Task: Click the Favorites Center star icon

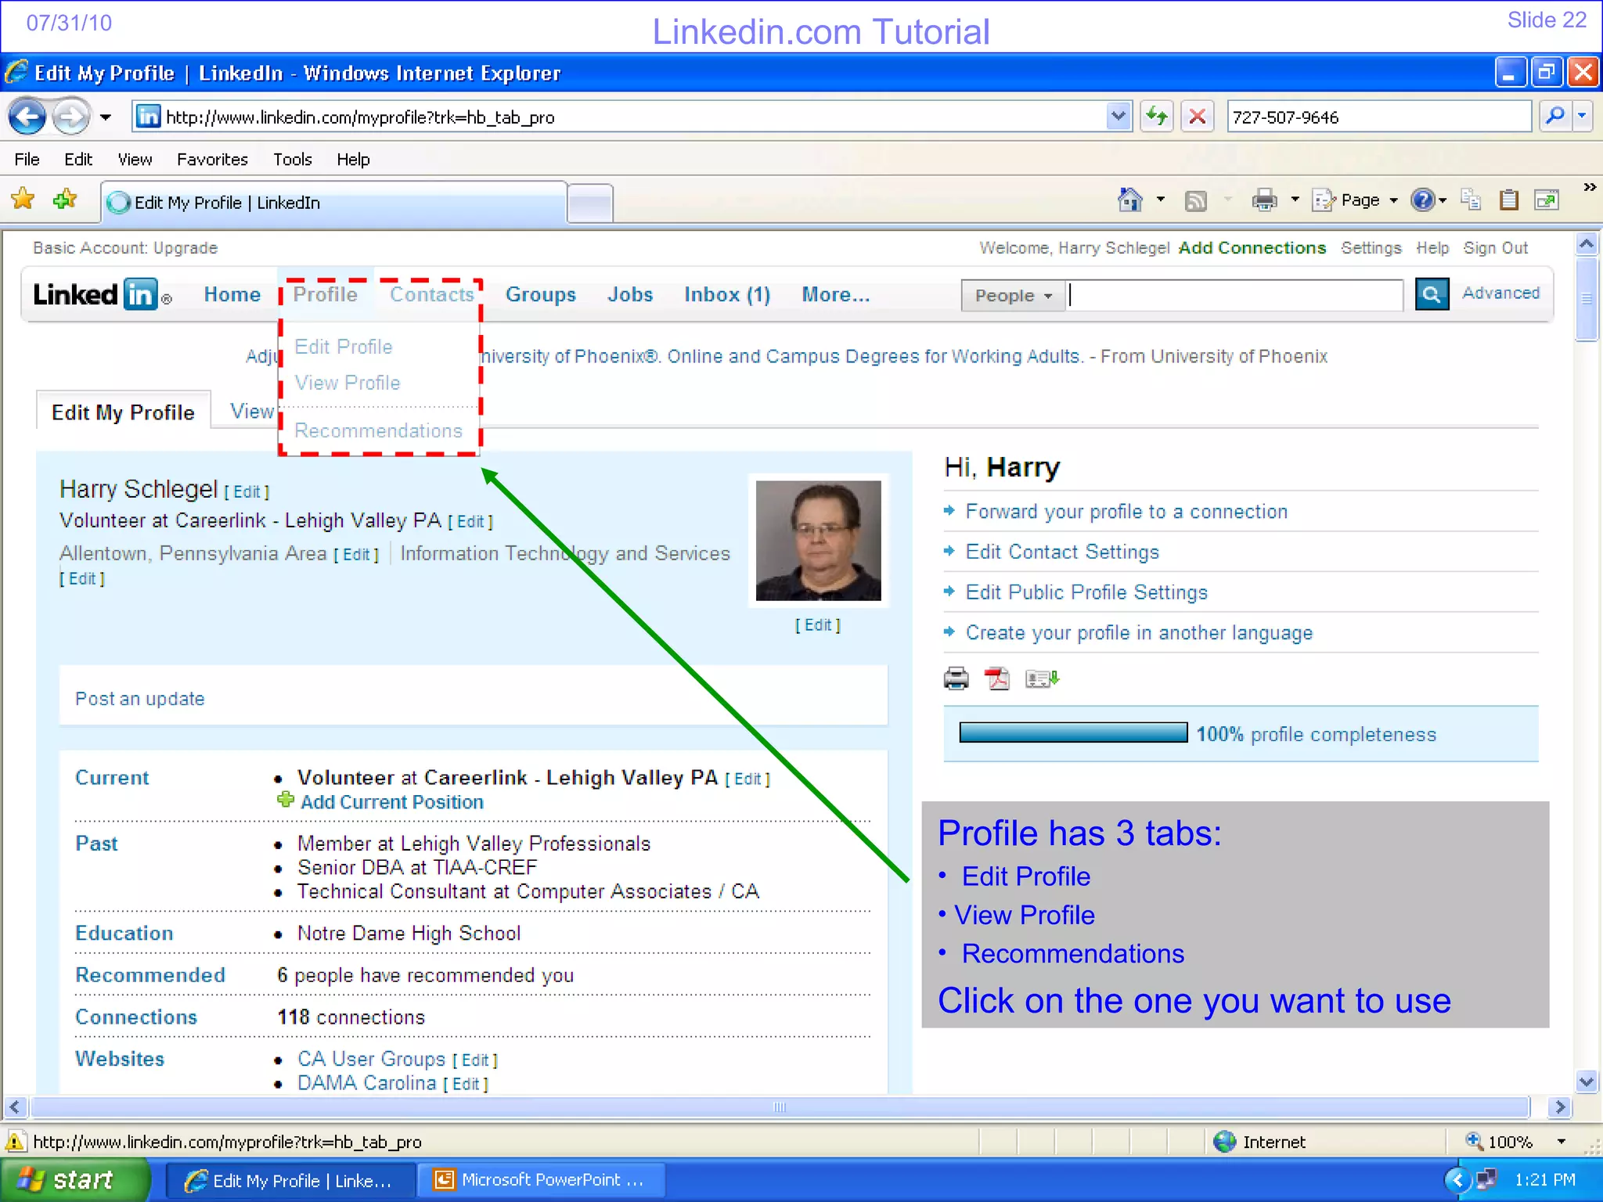Action: coord(23,200)
